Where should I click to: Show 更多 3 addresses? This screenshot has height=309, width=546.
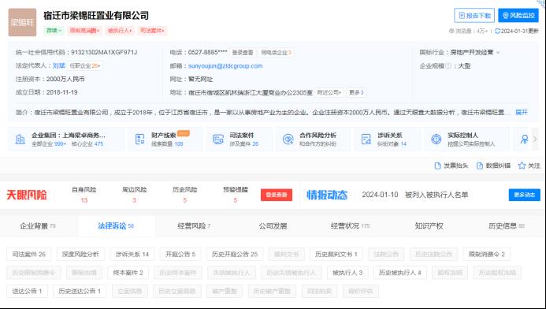356,93
